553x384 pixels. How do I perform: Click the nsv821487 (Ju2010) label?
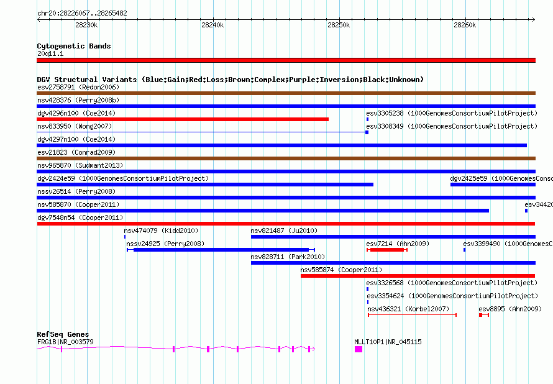click(x=284, y=231)
